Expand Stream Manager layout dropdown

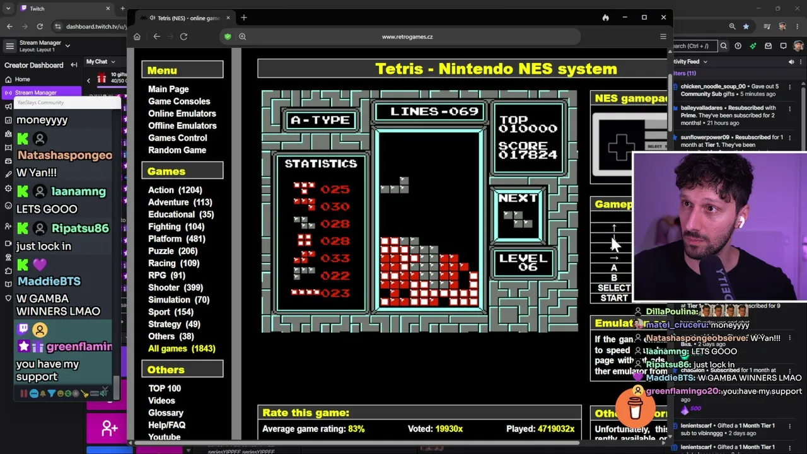[67, 46]
